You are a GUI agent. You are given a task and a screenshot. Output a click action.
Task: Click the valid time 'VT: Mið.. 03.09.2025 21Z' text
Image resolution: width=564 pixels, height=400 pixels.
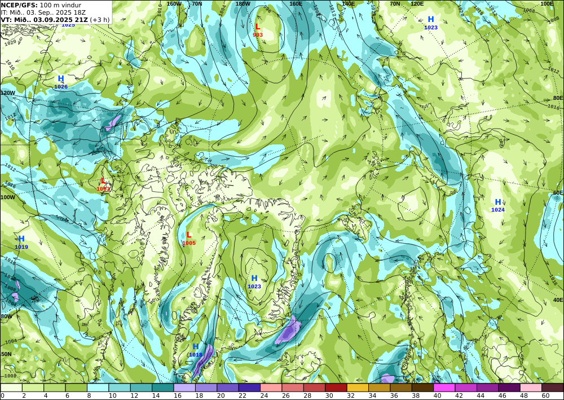44,20
